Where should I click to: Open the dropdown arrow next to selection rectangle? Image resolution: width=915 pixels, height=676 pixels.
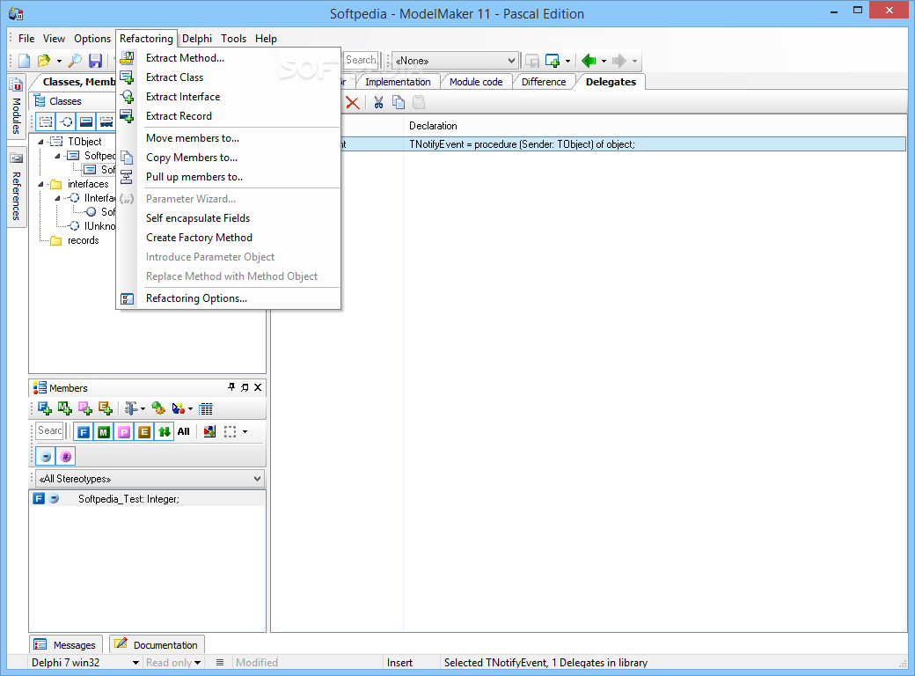(245, 432)
